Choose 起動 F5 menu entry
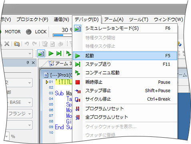 125,56
